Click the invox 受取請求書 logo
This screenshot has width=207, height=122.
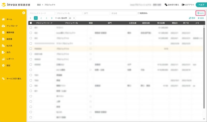point(16,5)
